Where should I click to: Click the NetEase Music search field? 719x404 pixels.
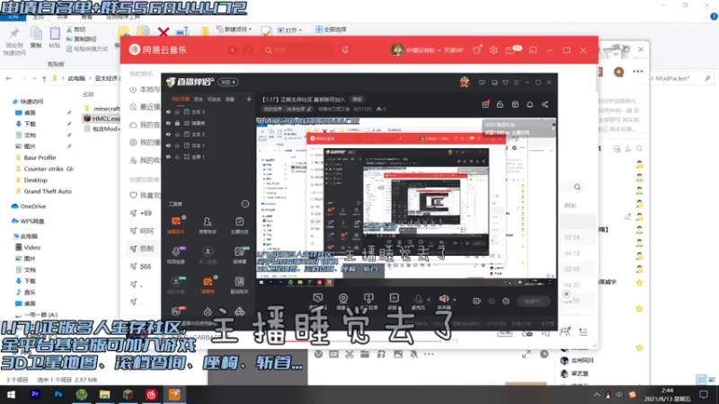point(298,50)
